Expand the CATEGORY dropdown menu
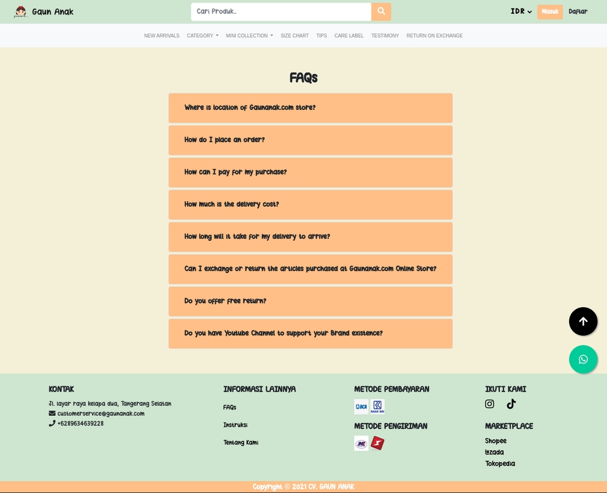607x493 pixels. pos(202,35)
